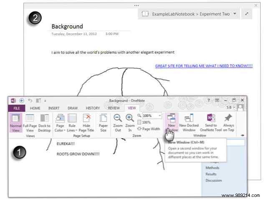
Task: Collapse the ribbon with the pin arrow
Action: click(243, 135)
